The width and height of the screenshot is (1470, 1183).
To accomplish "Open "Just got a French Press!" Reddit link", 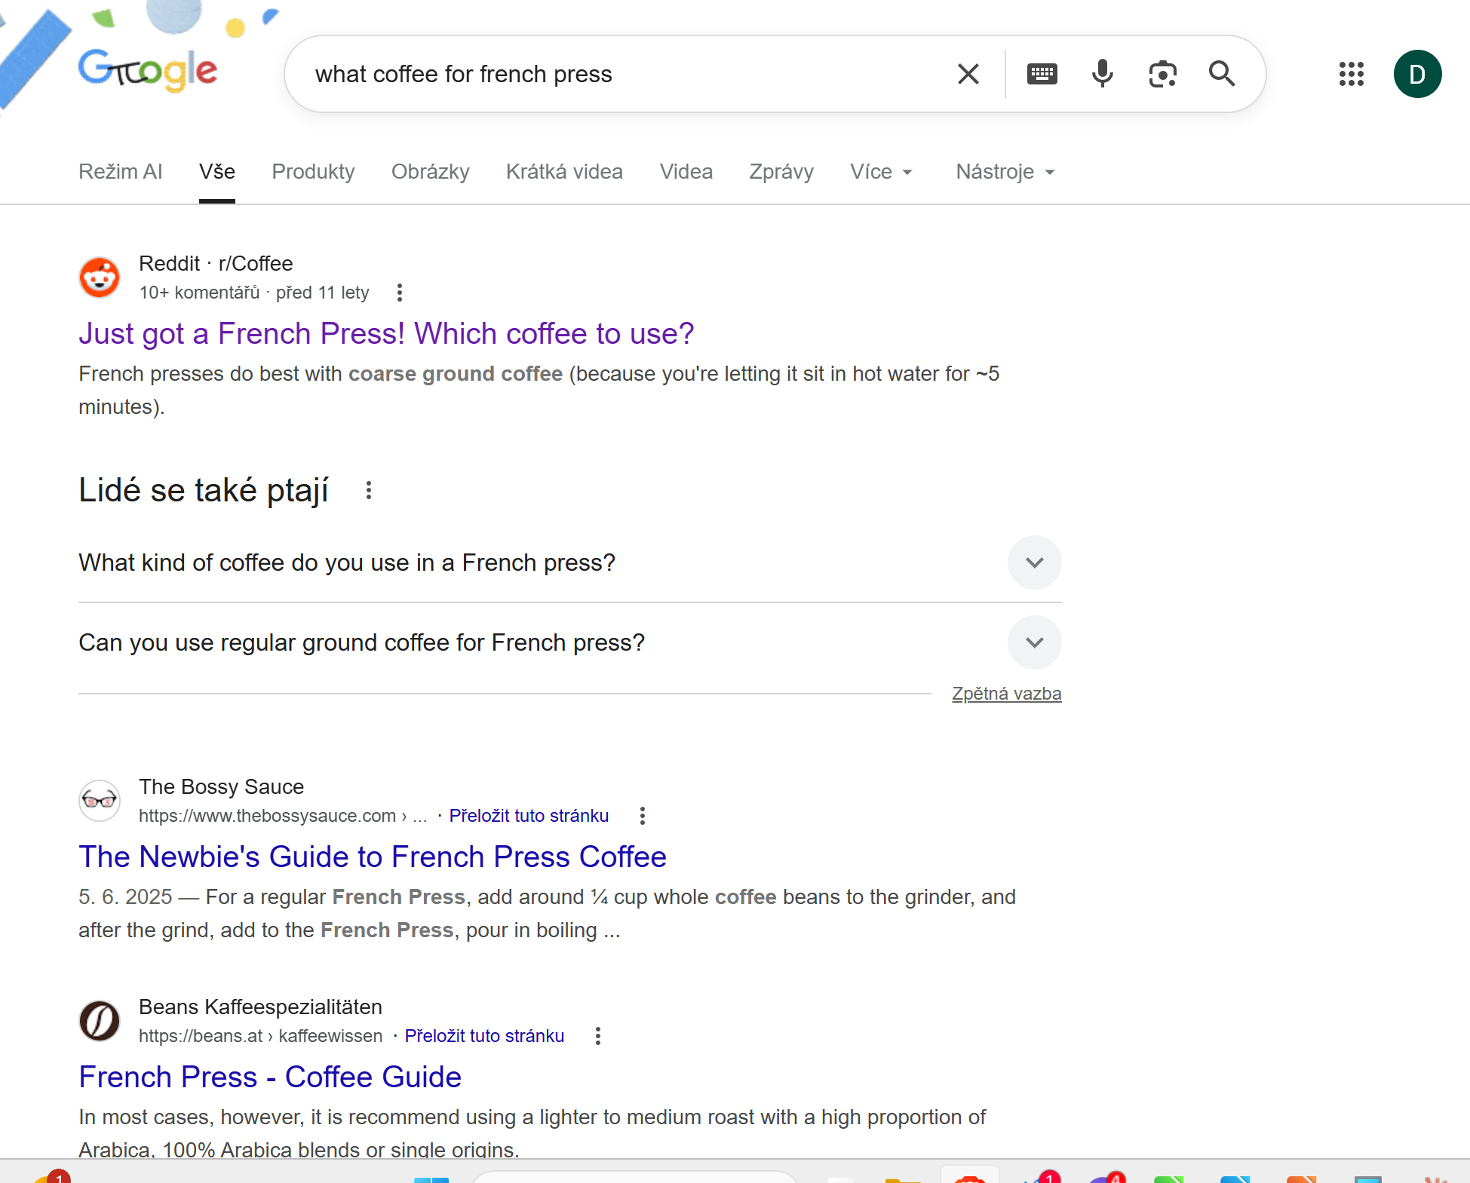I will click(385, 333).
